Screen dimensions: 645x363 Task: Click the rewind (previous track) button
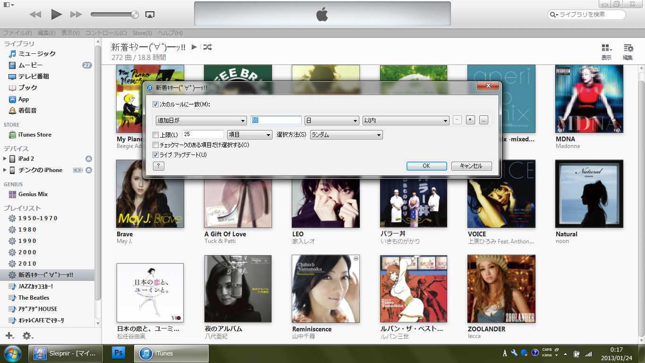click(x=35, y=14)
